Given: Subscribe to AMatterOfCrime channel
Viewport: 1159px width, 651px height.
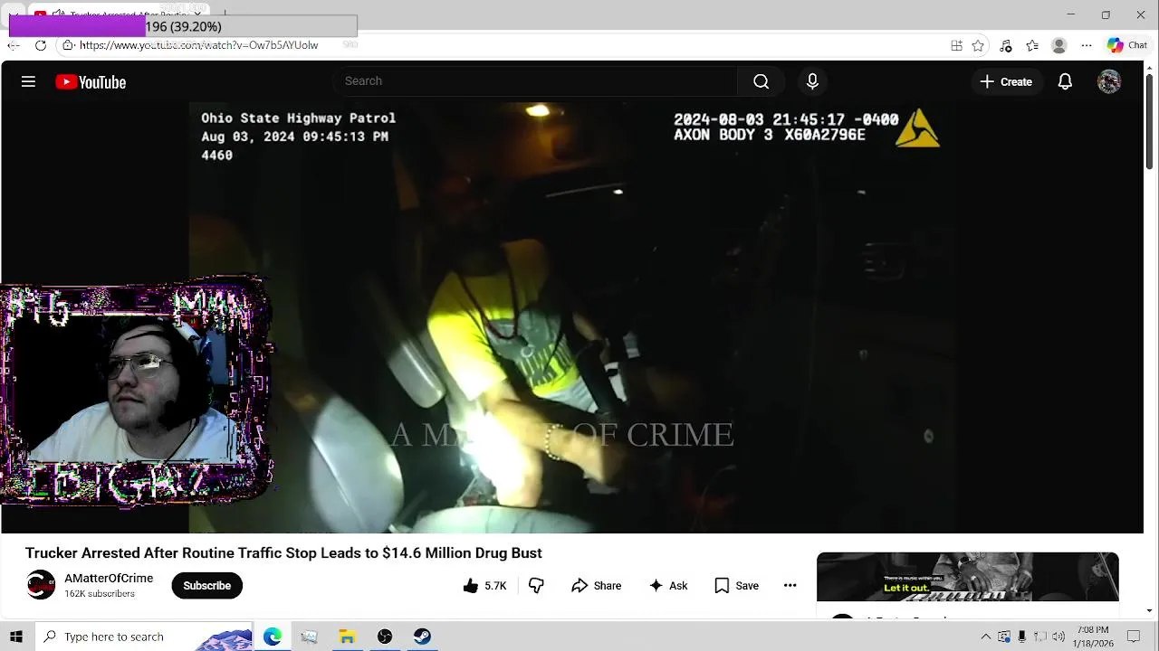Looking at the screenshot, I should (x=206, y=586).
